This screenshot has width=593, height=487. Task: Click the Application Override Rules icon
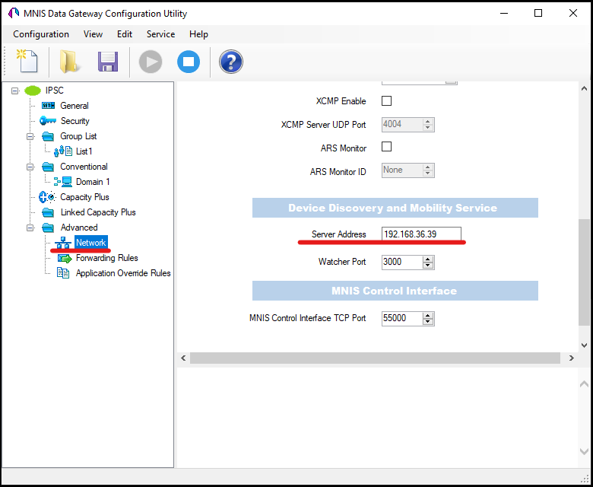click(x=63, y=273)
